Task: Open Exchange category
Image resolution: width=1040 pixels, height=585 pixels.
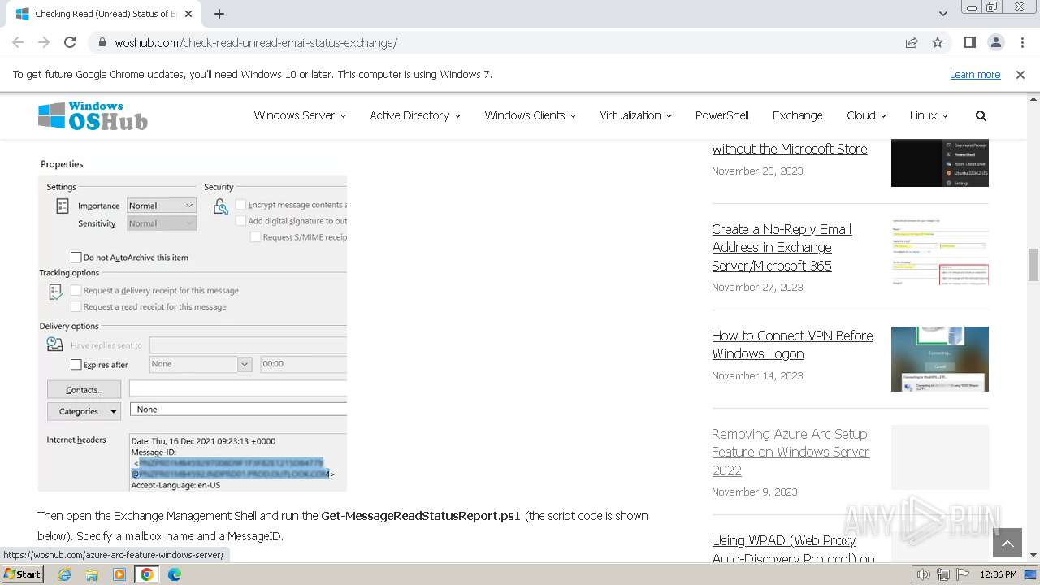Action: 797,115
